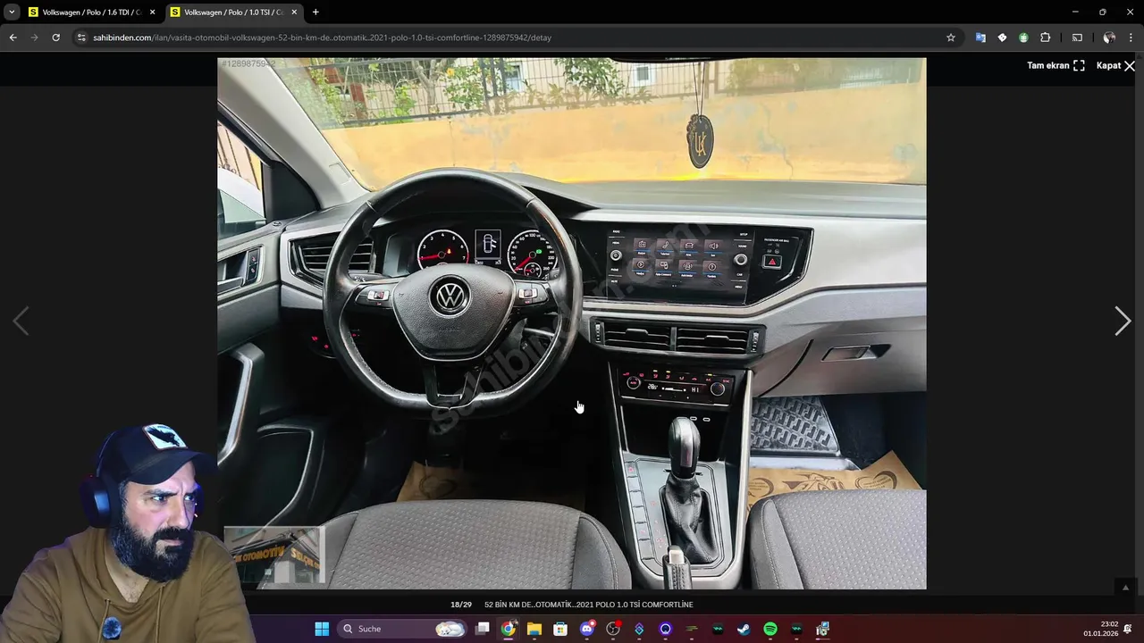Open the taskbar clock showing 23:02
The width and height of the screenshot is (1144, 643).
[1100, 629]
